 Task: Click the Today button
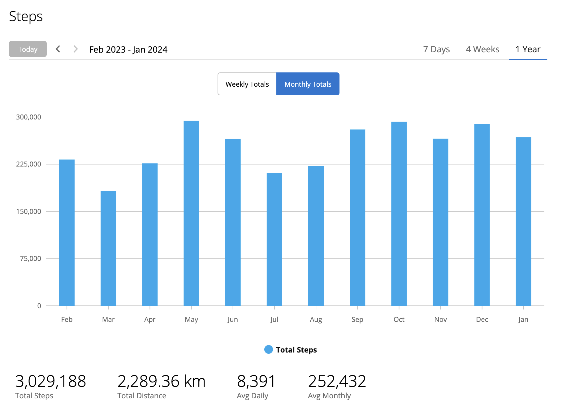click(x=28, y=49)
